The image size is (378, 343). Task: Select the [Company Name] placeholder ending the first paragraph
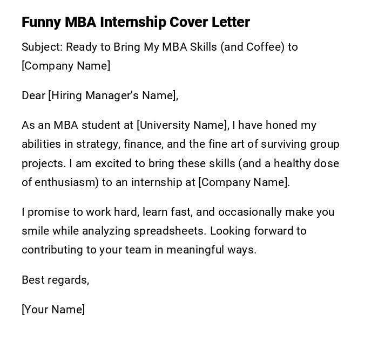coord(243,182)
